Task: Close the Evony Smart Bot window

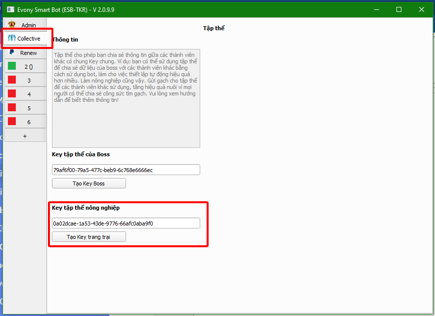Action: 422,9
